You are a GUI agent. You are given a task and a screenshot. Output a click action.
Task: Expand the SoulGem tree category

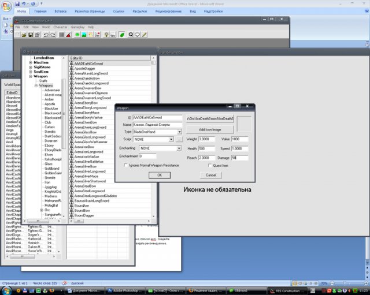(x=31, y=72)
